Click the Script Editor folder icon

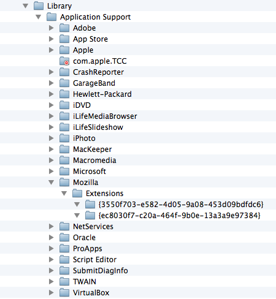(x=64, y=259)
